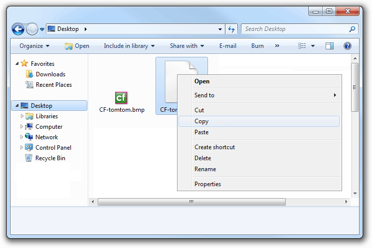Toggle the preview pane icon
Viewport: 372px width, 248px height.
click(x=330, y=46)
